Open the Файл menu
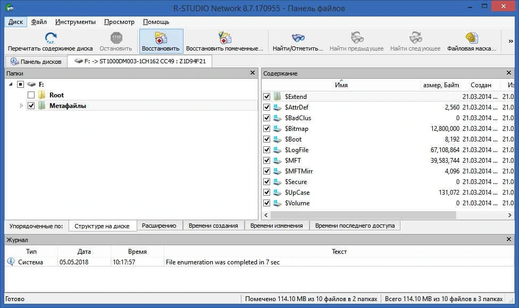Viewport: 519px width, 308px height. click(39, 22)
